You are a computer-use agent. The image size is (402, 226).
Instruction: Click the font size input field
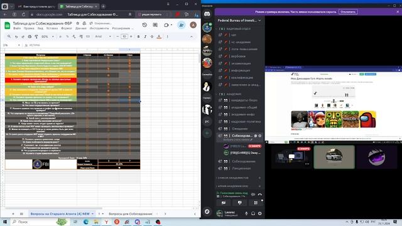(x=124, y=36)
